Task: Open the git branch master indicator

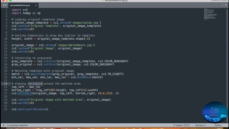Action: coord(181,125)
